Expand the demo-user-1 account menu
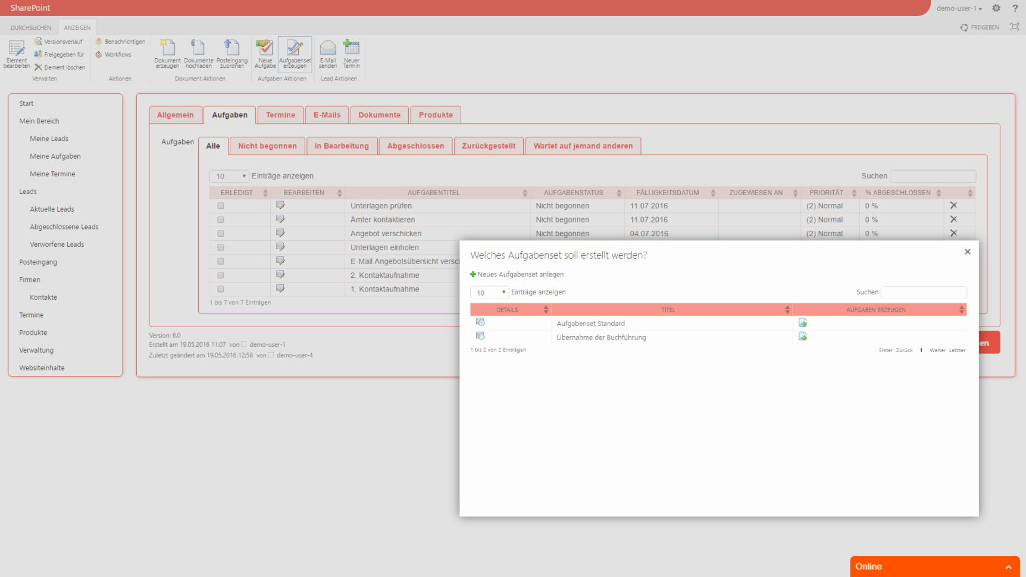The image size is (1026, 577). 959,8
